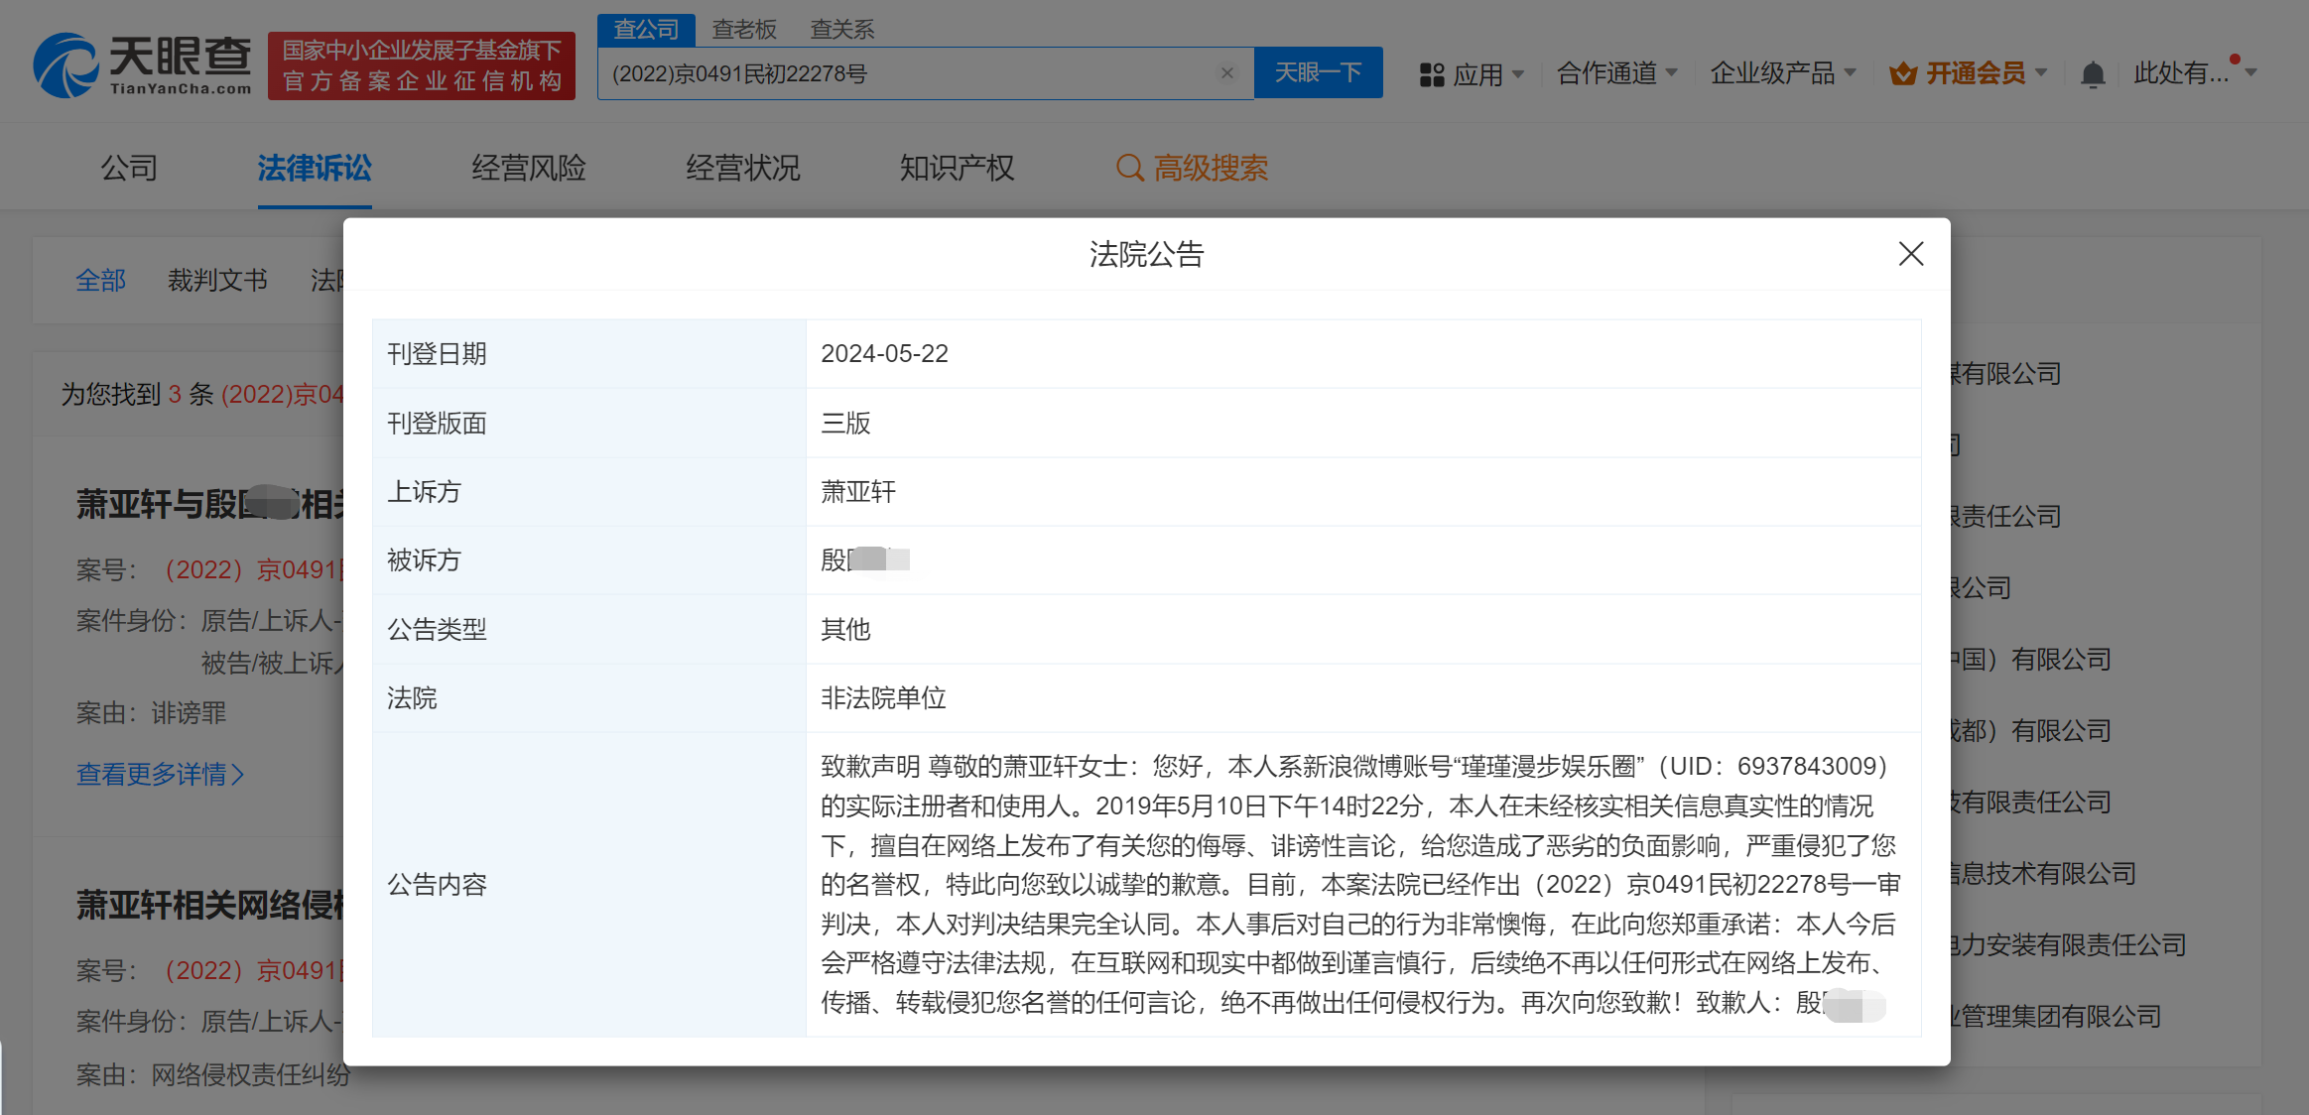Switch to the 查老板 tab
The image size is (2309, 1115).
tap(744, 29)
